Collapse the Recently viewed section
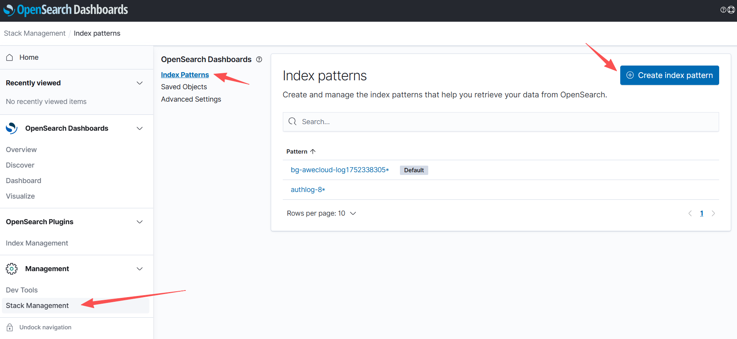This screenshot has height=339, width=737. tap(140, 83)
